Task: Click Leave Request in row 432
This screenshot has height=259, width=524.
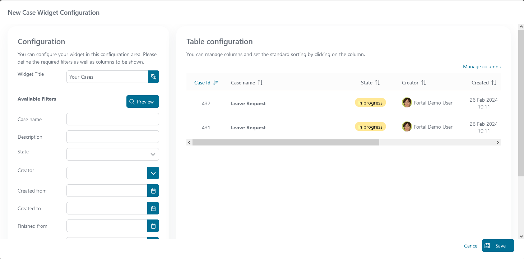Action: pyautogui.click(x=248, y=103)
